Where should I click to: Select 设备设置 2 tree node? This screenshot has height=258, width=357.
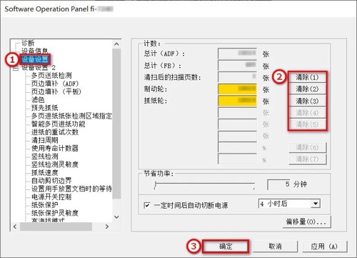[39, 68]
